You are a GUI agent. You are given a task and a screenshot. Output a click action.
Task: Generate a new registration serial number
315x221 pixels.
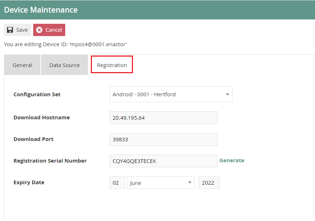click(x=232, y=160)
